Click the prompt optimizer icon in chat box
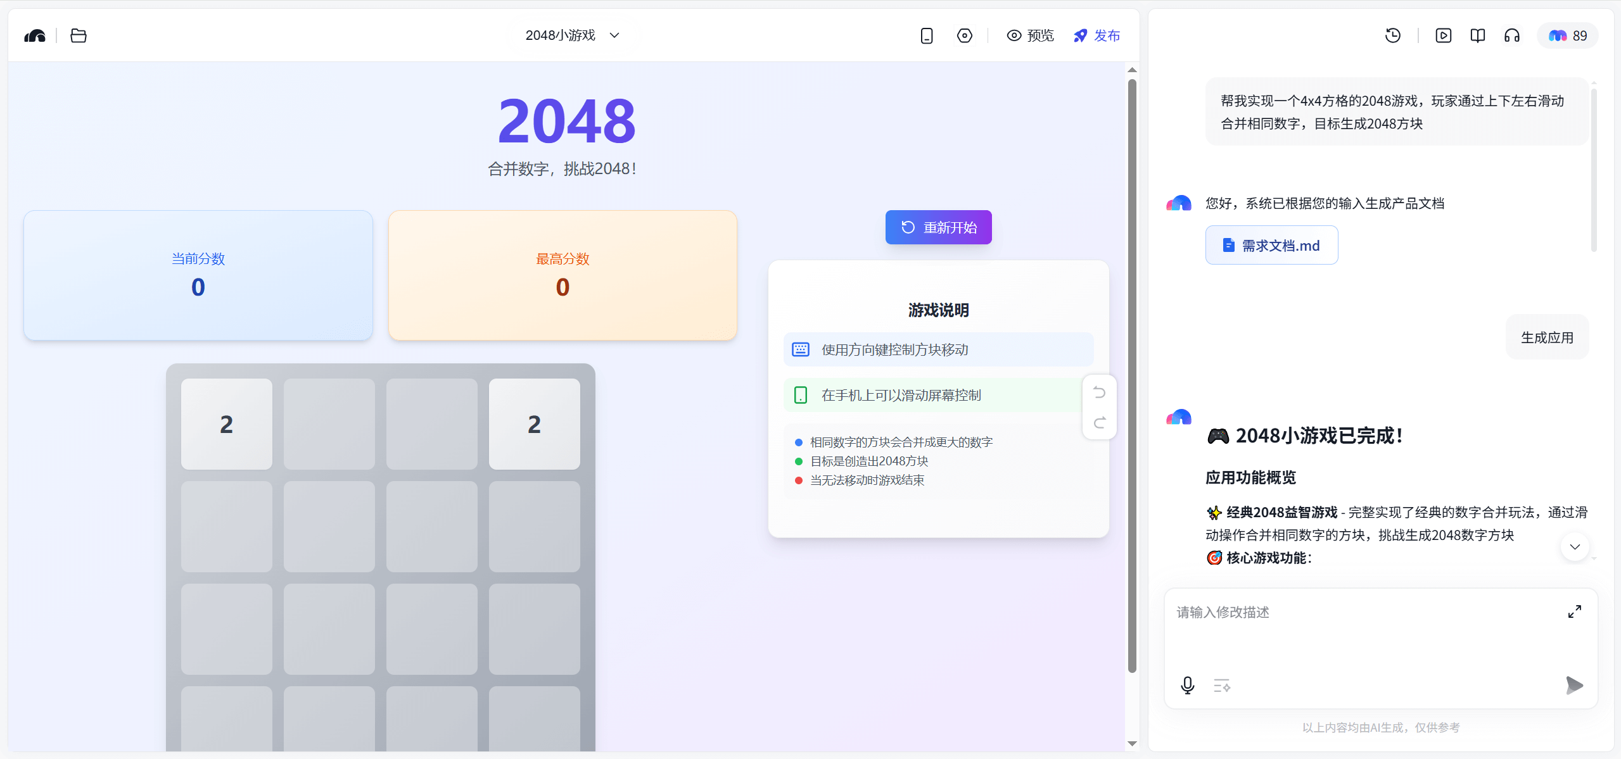1621x759 pixels. tap(1222, 686)
